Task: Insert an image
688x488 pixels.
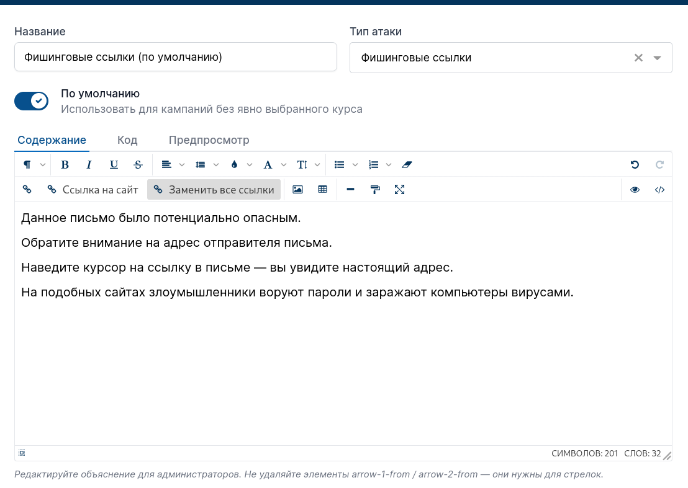Action: point(298,189)
